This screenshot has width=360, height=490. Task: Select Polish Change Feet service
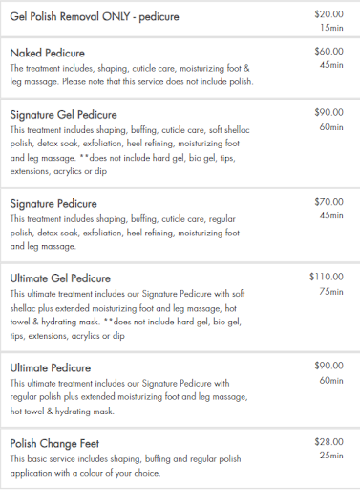54,444
